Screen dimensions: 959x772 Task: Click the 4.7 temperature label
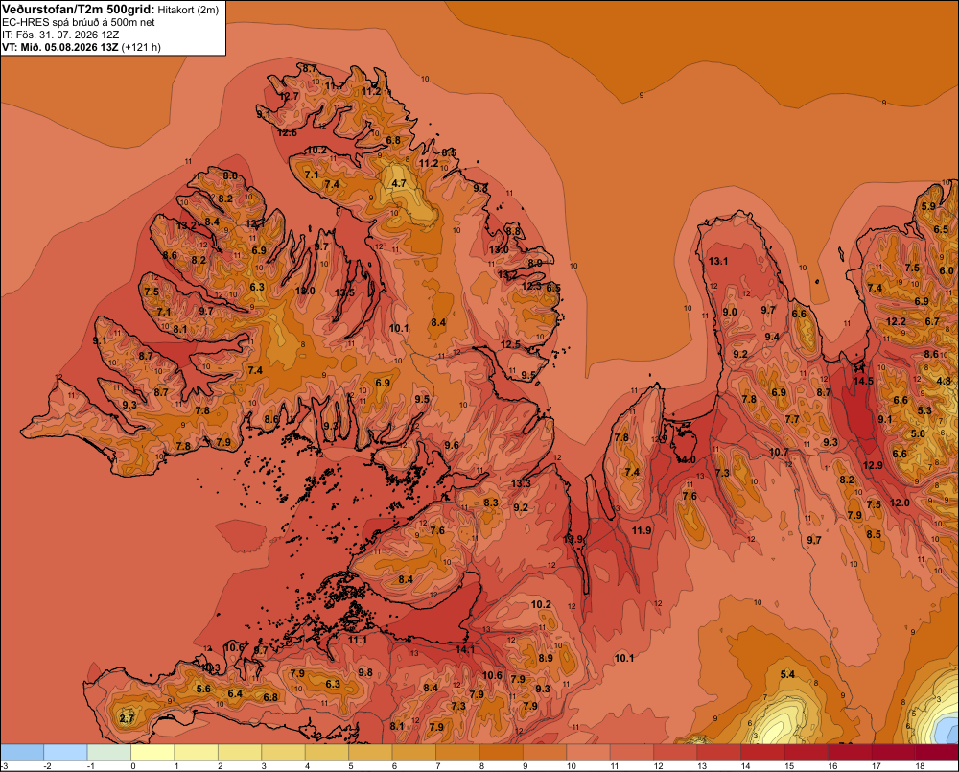tap(399, 183)
